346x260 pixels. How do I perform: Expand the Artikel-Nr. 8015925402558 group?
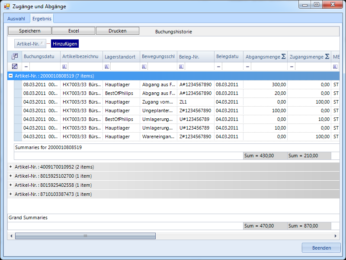[10, 185]
